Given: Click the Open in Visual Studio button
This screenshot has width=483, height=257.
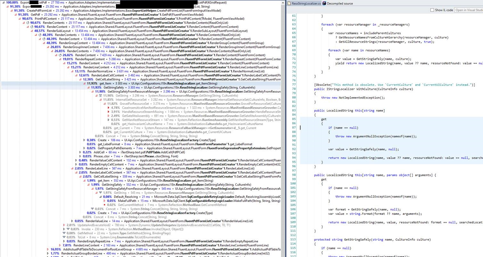Looking at the screenshot, I should [469, 10].
